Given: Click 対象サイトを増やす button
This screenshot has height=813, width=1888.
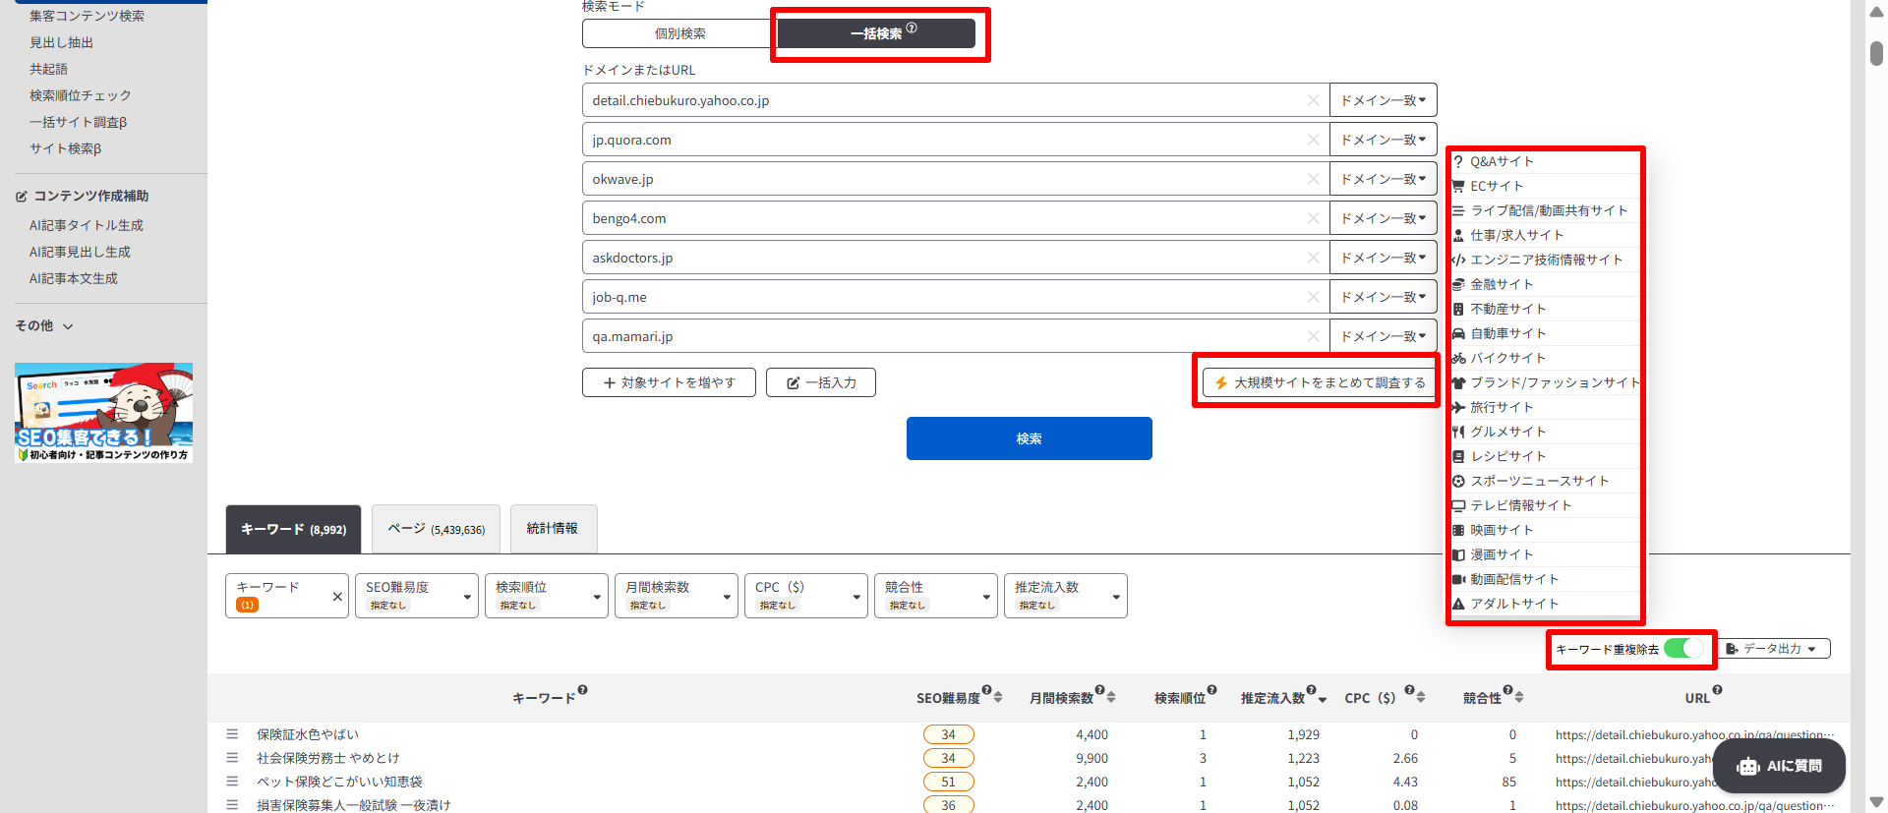Looking at the screenshot, I should (669, 382).
